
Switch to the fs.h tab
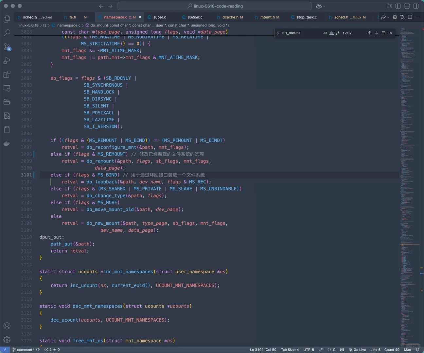75,17
